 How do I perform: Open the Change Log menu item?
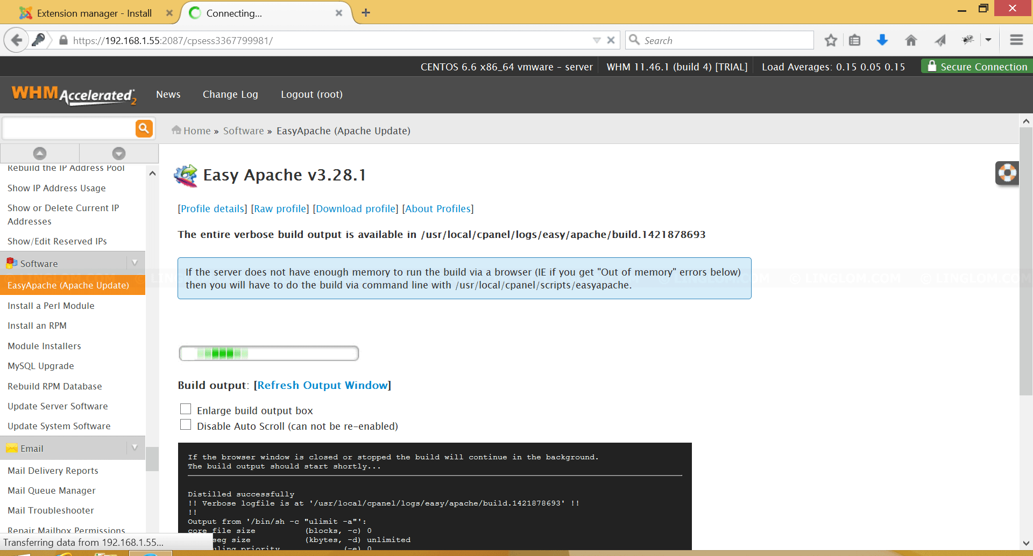tap(230, 95)
